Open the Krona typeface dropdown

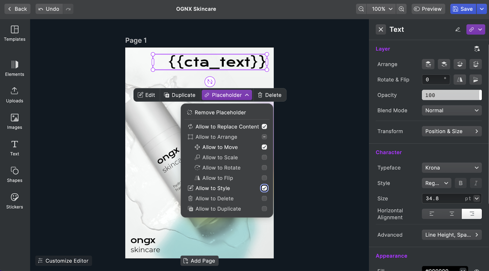click(452, 167)
